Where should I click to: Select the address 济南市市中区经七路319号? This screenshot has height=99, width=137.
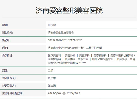[x=63, y=48]
